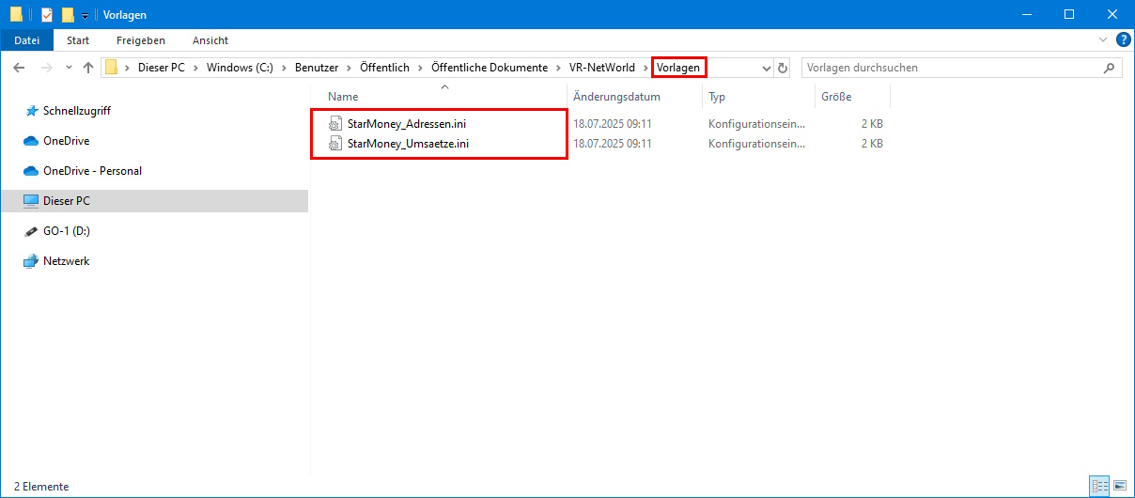Click New folder quick access icon
1135x498 pixels.
68,14
